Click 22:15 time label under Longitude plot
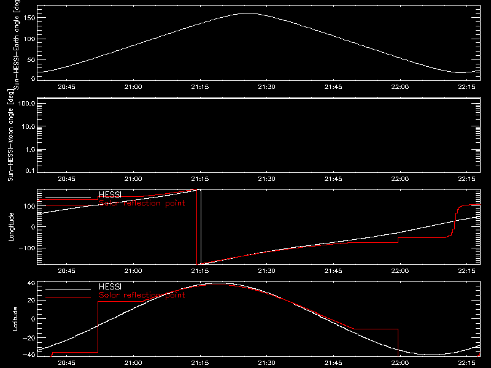The height and width of the screenshot is (368, 491). 466,271
